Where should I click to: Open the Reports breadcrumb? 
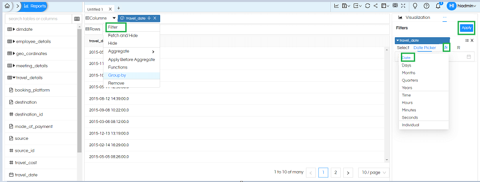pos(35,6)
